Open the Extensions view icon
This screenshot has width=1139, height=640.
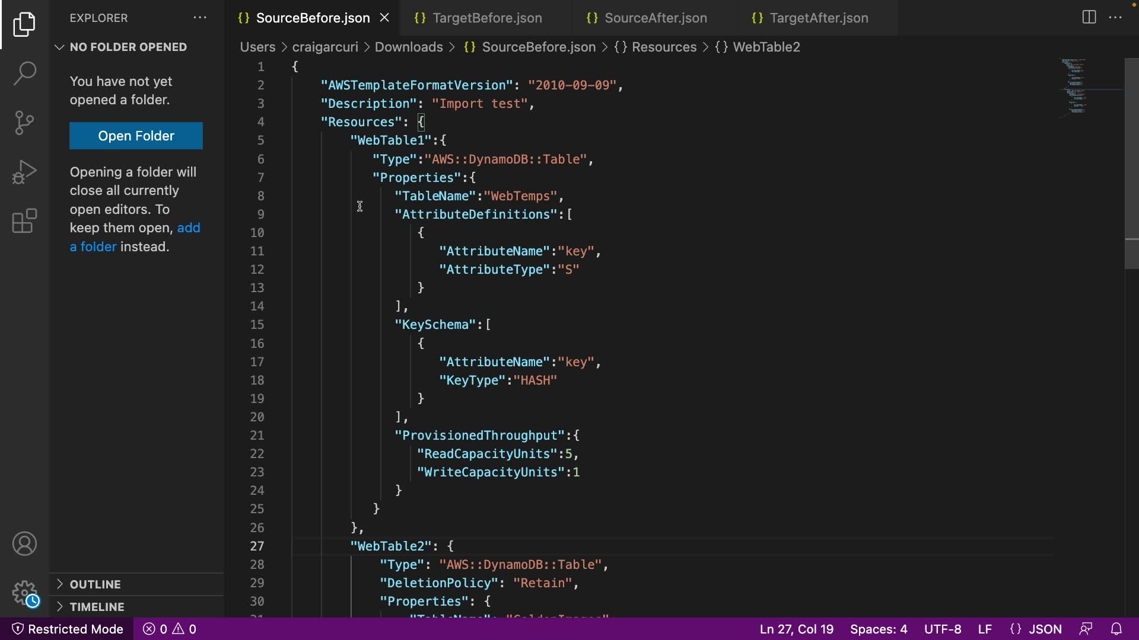click(24, 221)
